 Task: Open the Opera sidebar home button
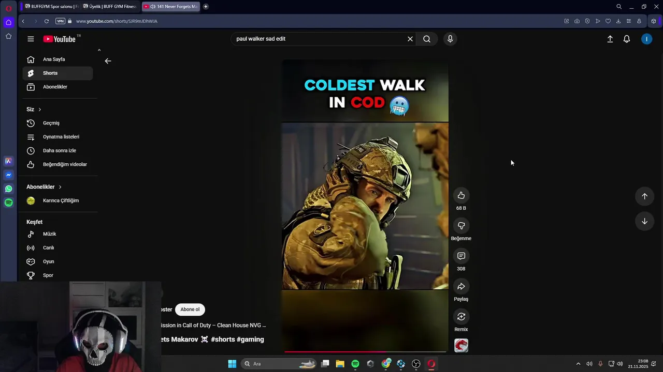pos(8,22)
